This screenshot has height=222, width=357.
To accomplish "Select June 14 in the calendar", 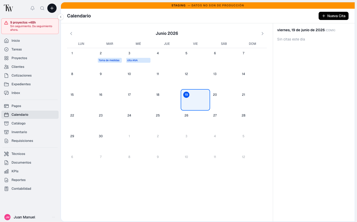I will coord(252,79).
